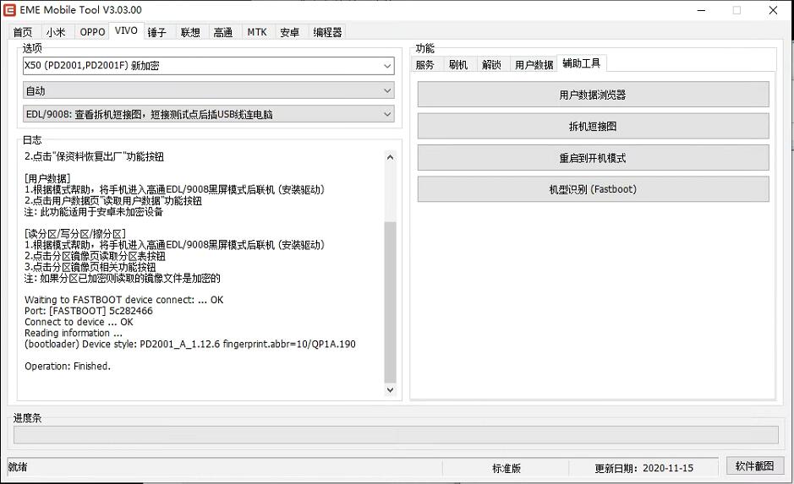The height and width of the screenshot is (484, 794).
Task: Click the log scrollbar down arrow
Action: [390, 389]
